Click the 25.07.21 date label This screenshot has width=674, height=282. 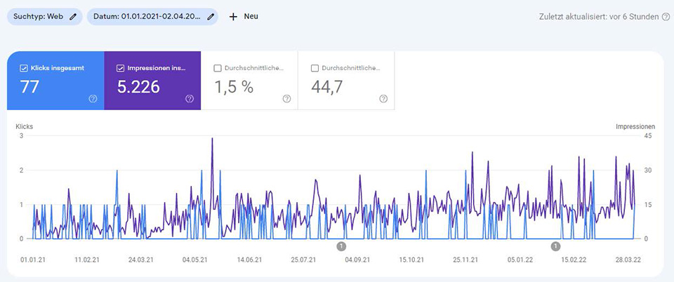pyautogui.click(x=303, y=260)
